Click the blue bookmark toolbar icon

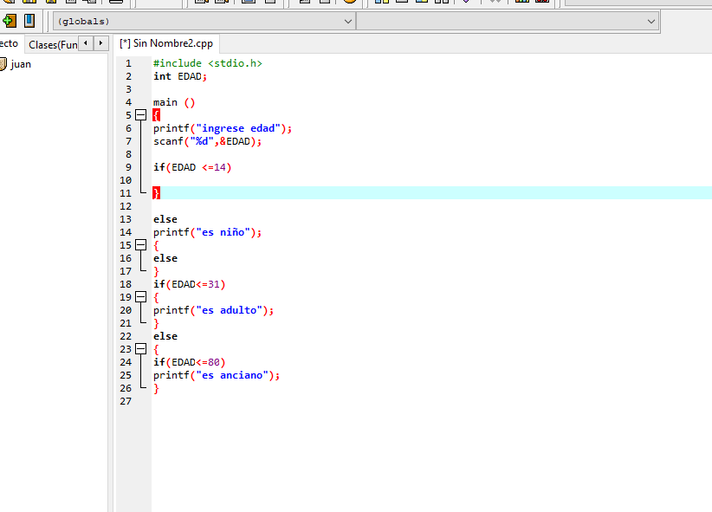click(29, 21)
